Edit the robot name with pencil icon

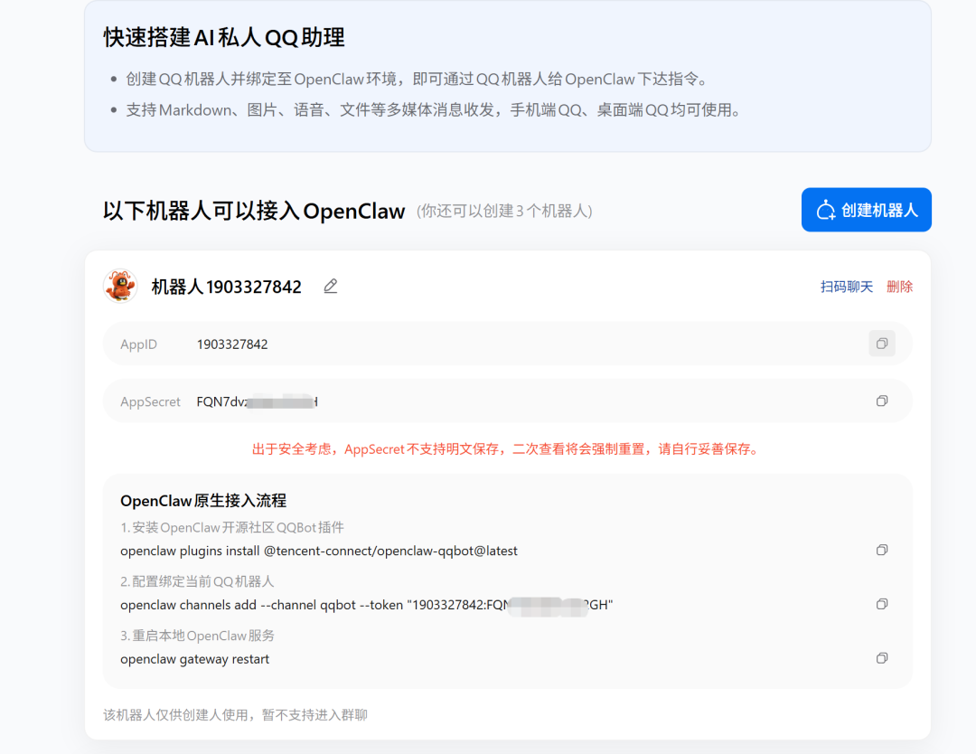click(x=331, y=287)
